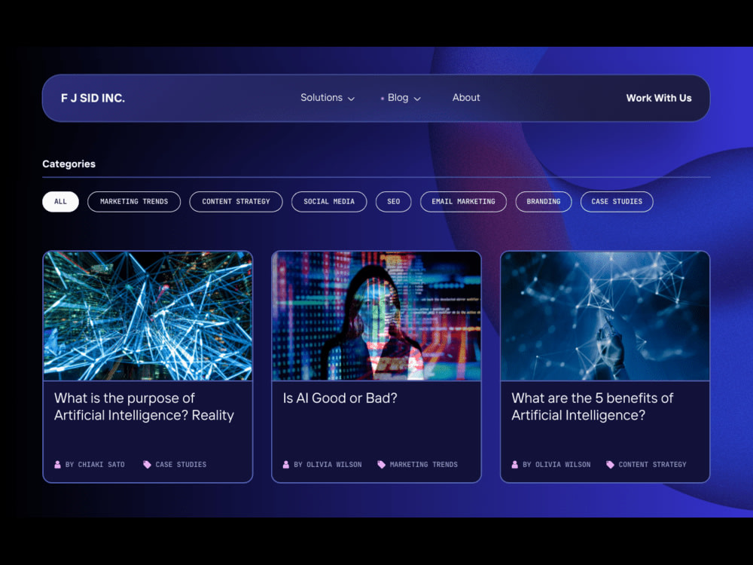This screenshot has width=753, height=565.
Task: Select the SOCIAL MEDIA category pill
Action: [328, 202]
